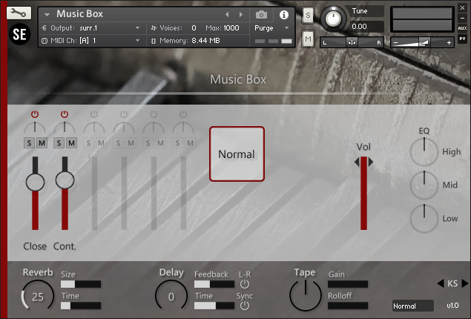Open the instrument info icon

(283, 14)
